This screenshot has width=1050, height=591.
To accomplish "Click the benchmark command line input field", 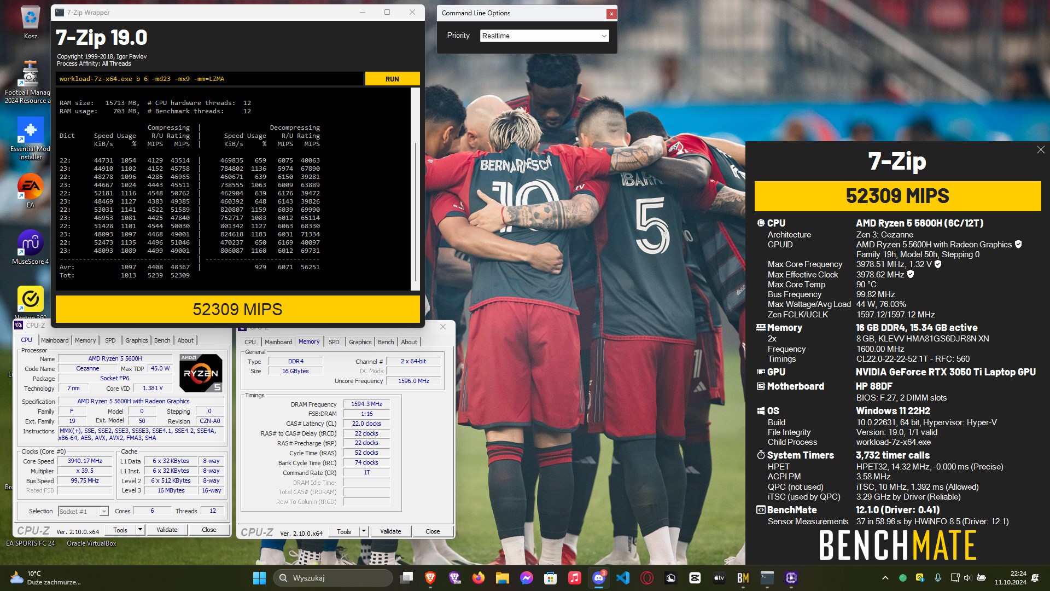I will 210,79.
